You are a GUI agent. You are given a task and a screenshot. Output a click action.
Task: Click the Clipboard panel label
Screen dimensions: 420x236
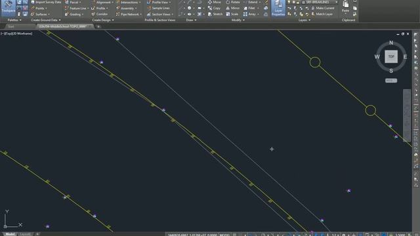pos(348,20)
